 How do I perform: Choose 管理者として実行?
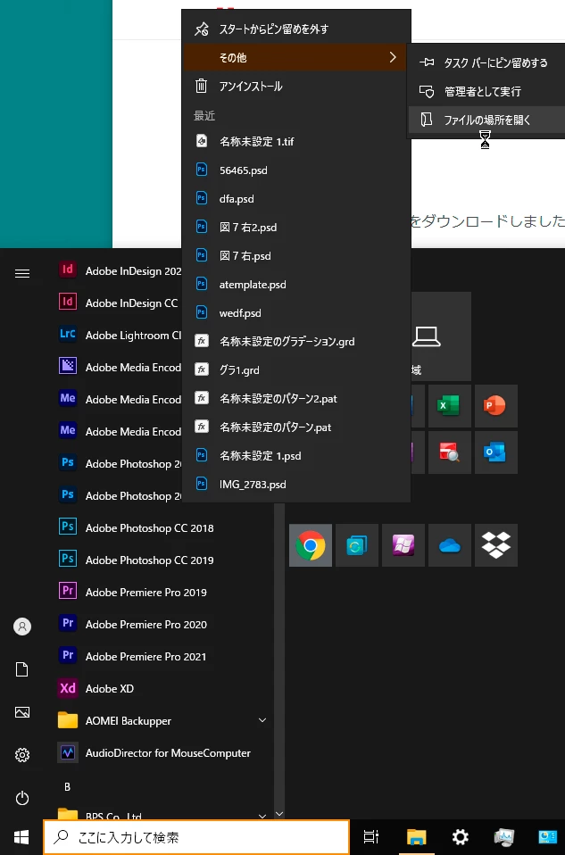[487, 92]
